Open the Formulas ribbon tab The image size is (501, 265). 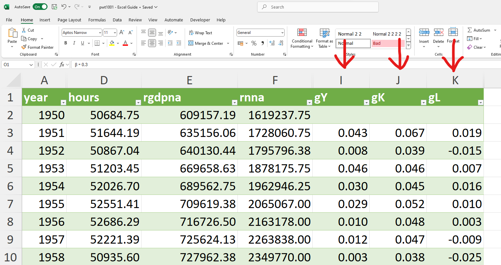(97, 20)
